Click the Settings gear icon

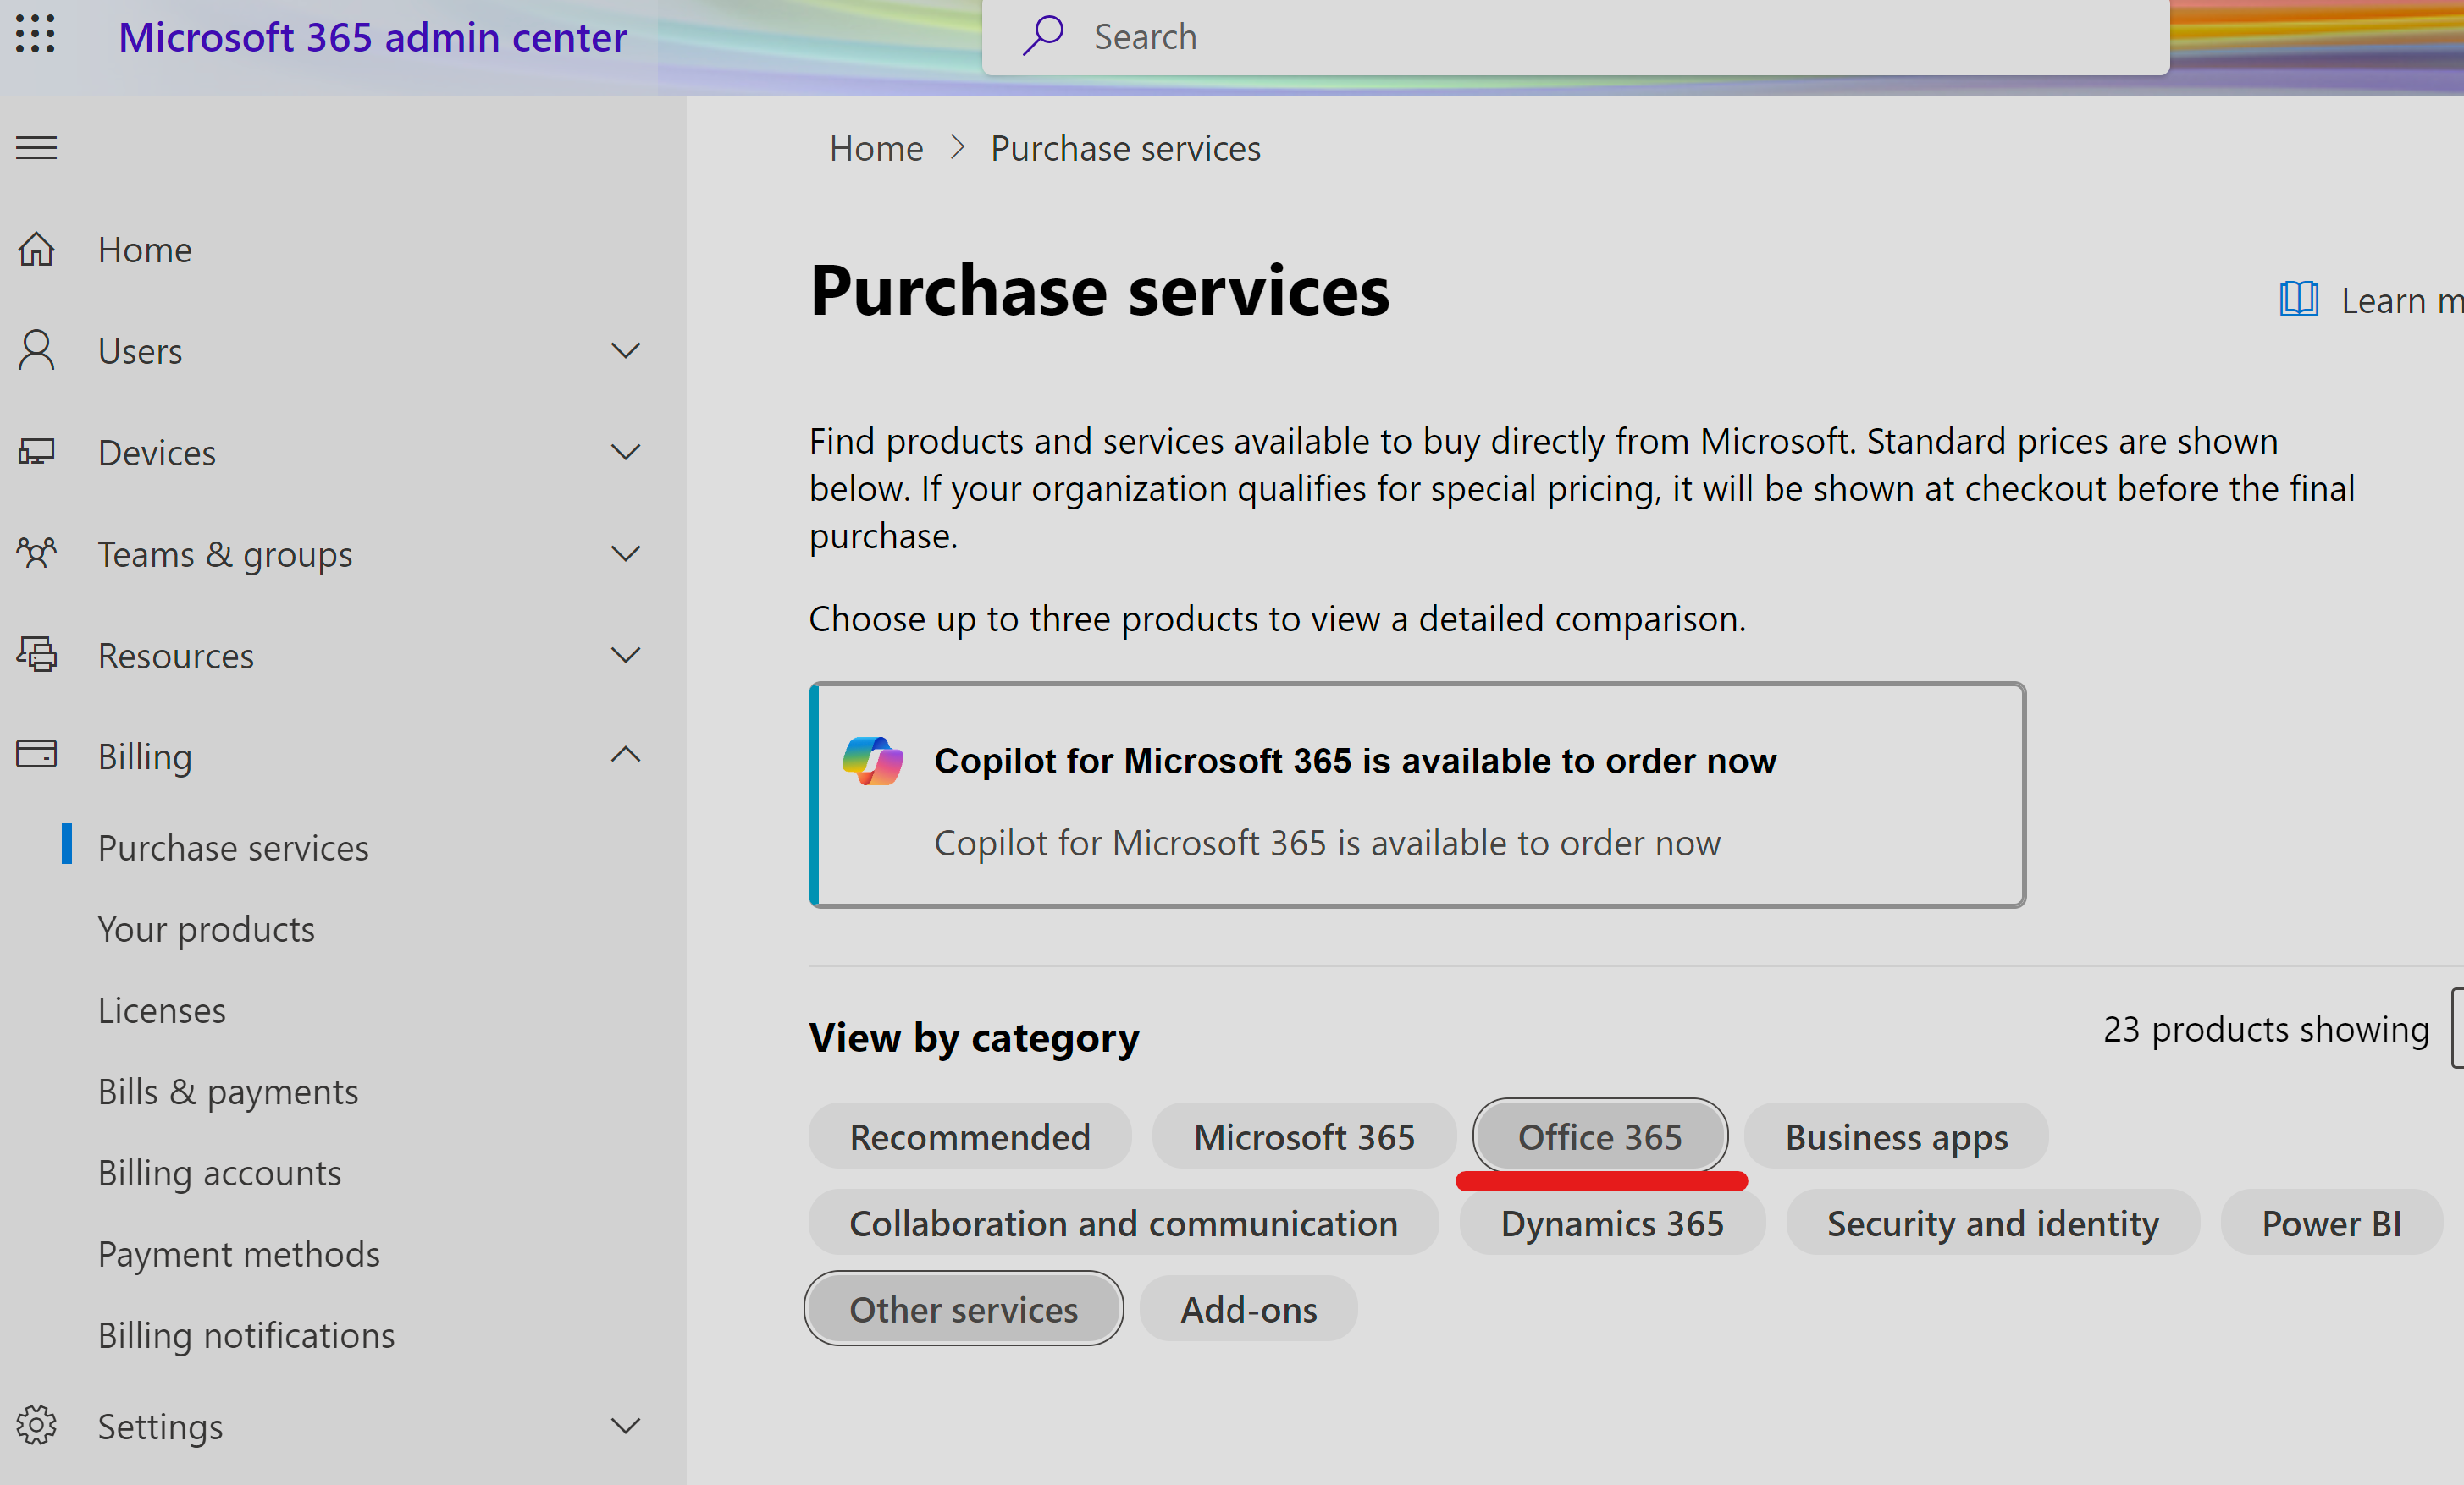pos(36,1425)
